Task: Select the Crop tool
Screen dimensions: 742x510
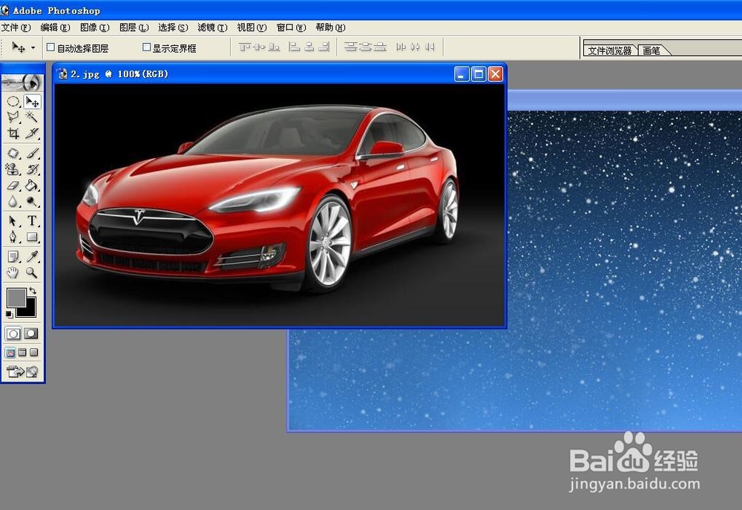Action: [13, 133]
